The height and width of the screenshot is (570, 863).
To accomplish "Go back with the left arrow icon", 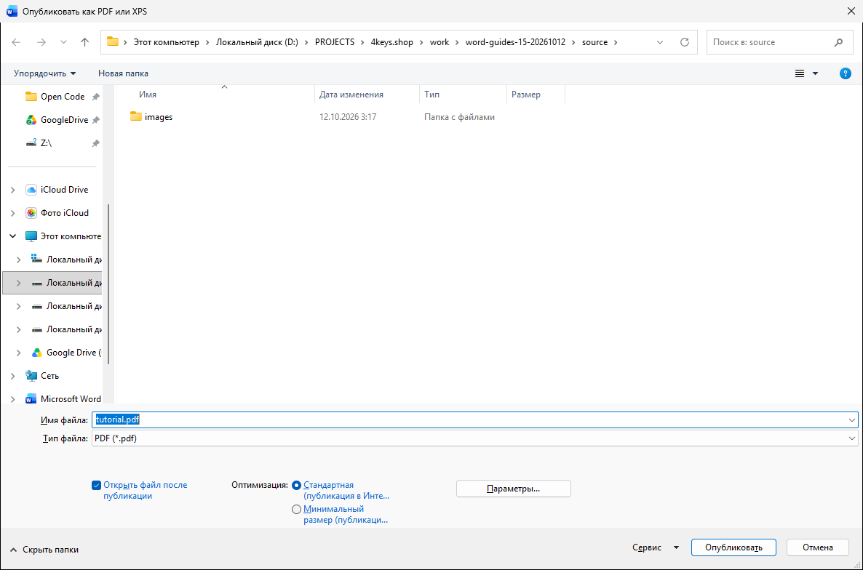I will [x=16, y=41].
